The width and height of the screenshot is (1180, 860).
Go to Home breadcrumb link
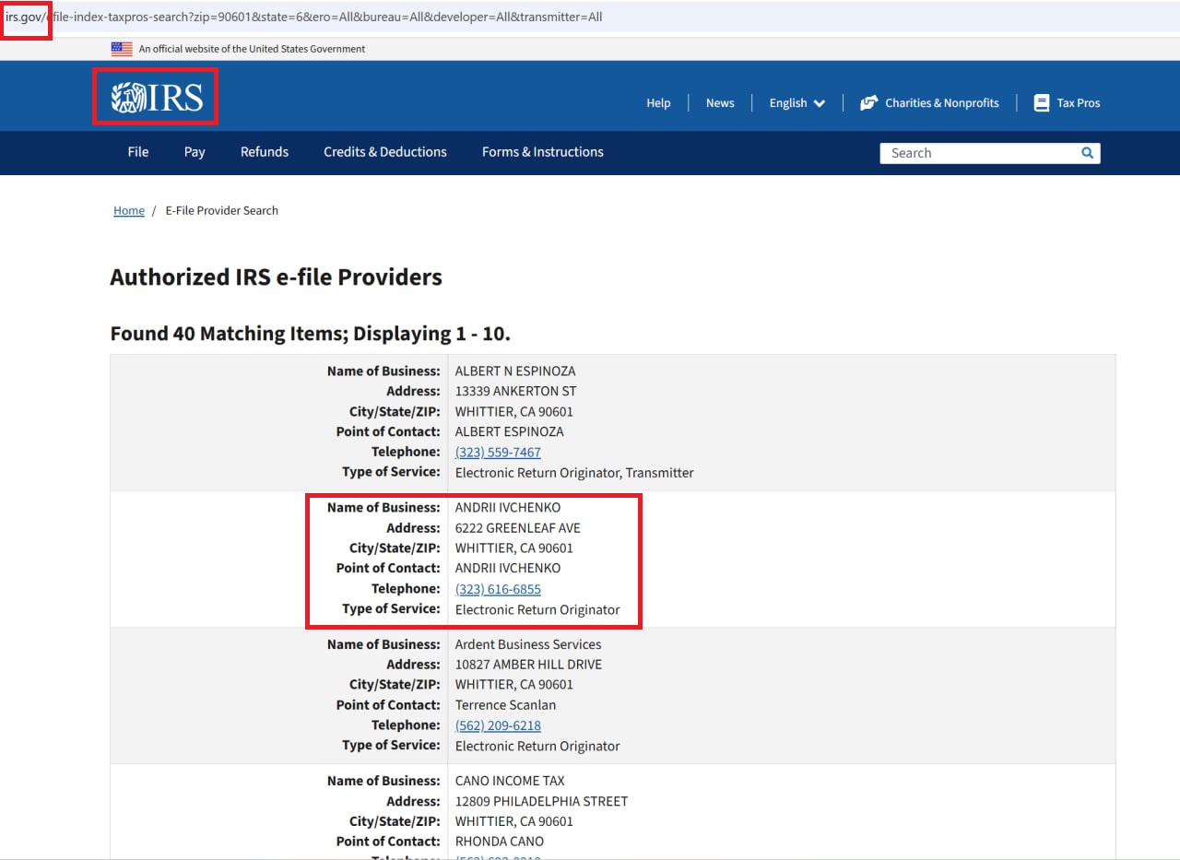129,210
